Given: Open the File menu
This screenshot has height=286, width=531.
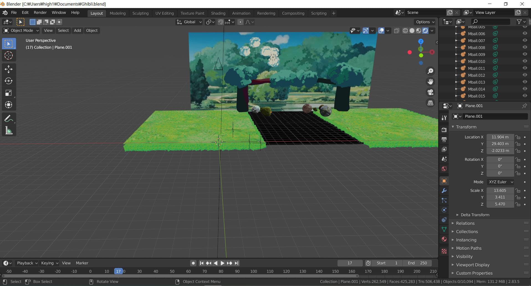Looking at the screenshot, I should (x=14, y=12).
